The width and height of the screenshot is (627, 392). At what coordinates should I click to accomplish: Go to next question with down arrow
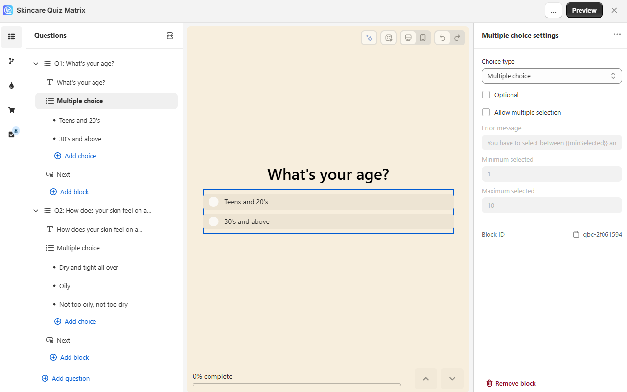tap(452, 379)
